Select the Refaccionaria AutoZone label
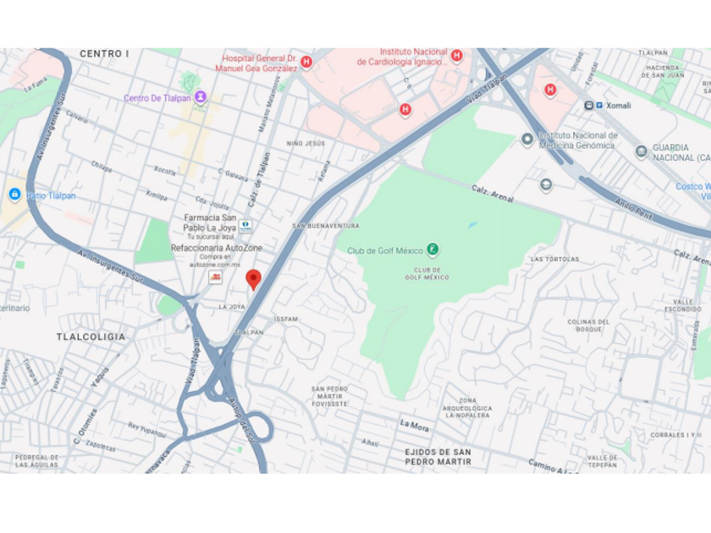This screenshot has height=533, width=711. (217, 248)
